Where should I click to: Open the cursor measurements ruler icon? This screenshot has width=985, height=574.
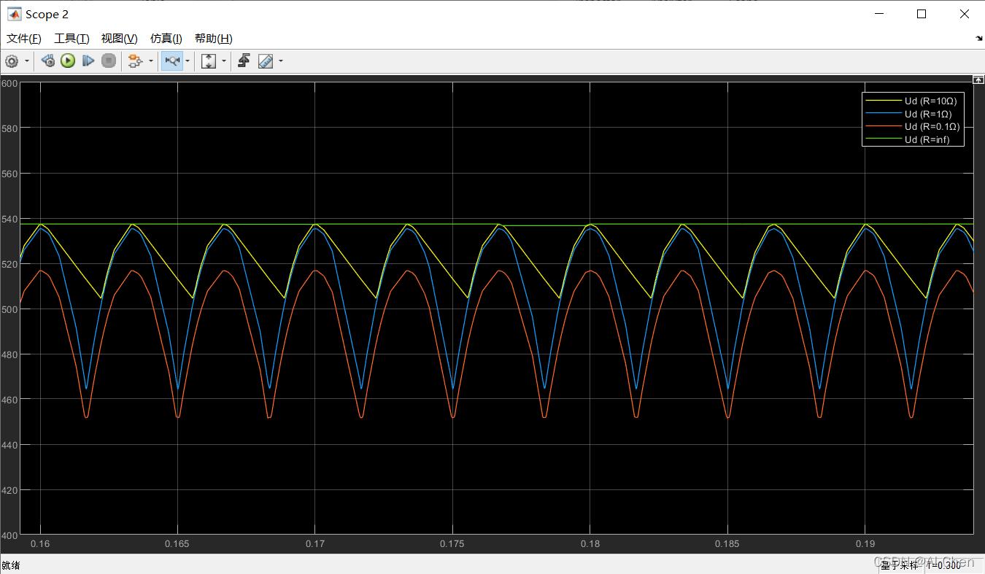pos(266,61)
